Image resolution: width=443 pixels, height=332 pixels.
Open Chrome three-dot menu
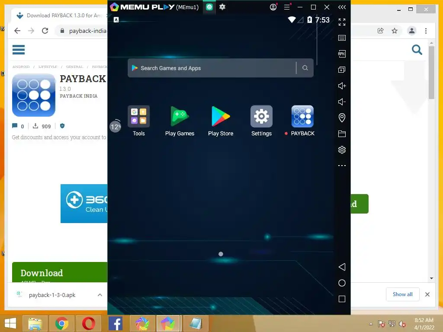coord(426,31)
